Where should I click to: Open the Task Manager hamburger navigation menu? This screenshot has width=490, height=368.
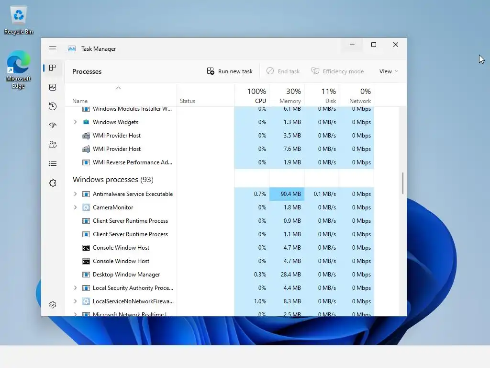point(53,49)
